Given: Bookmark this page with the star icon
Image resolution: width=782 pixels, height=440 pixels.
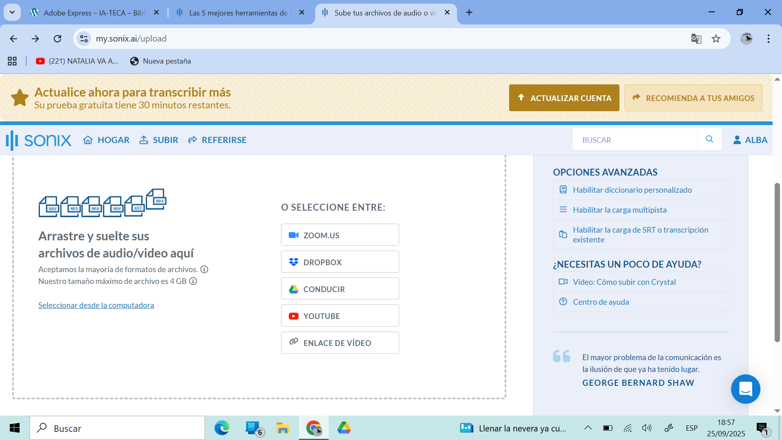Looking at the screenshot, I should coord(716,39).
